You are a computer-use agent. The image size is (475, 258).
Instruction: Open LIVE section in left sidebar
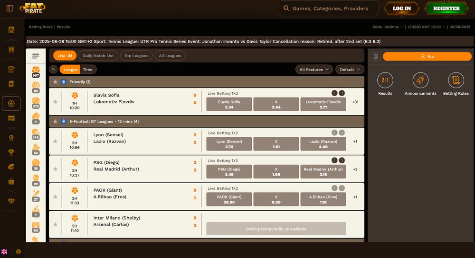tap(11, 118)
